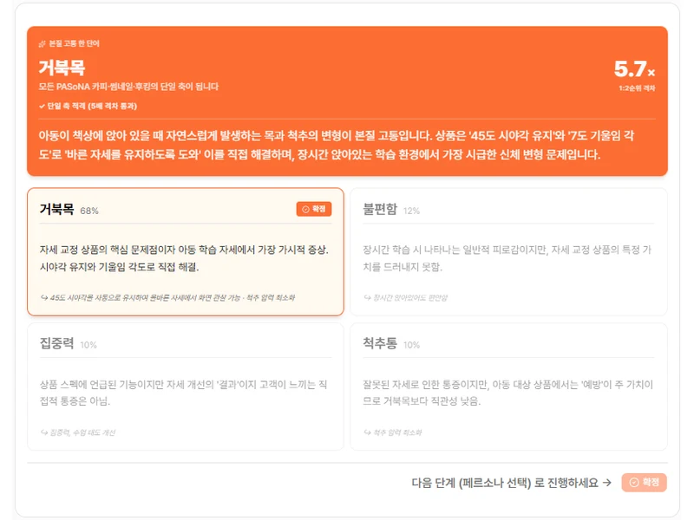Click the orange banner description paragraph
This screenshot has width=694, height=520.
(x=337, y=145)
